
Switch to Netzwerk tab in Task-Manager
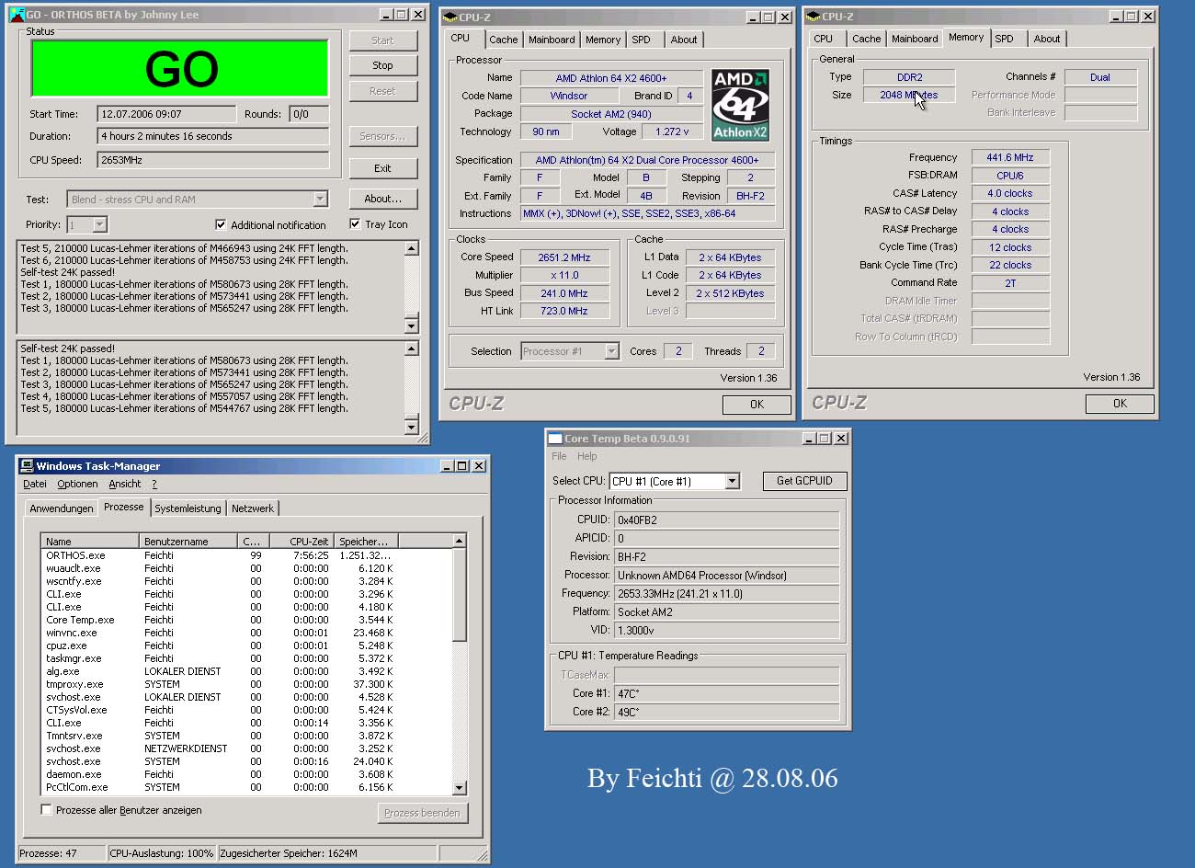pyautogui.click(x=253, y=508)
